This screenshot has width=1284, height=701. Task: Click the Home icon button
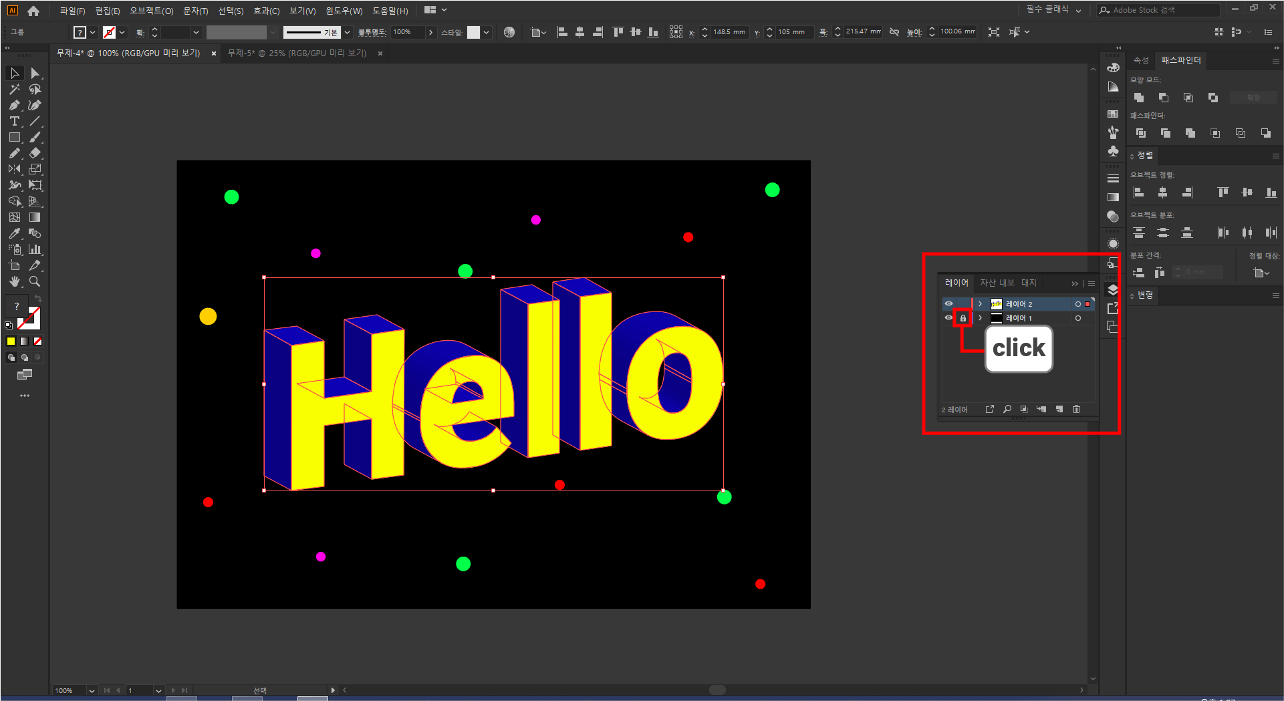33,11
